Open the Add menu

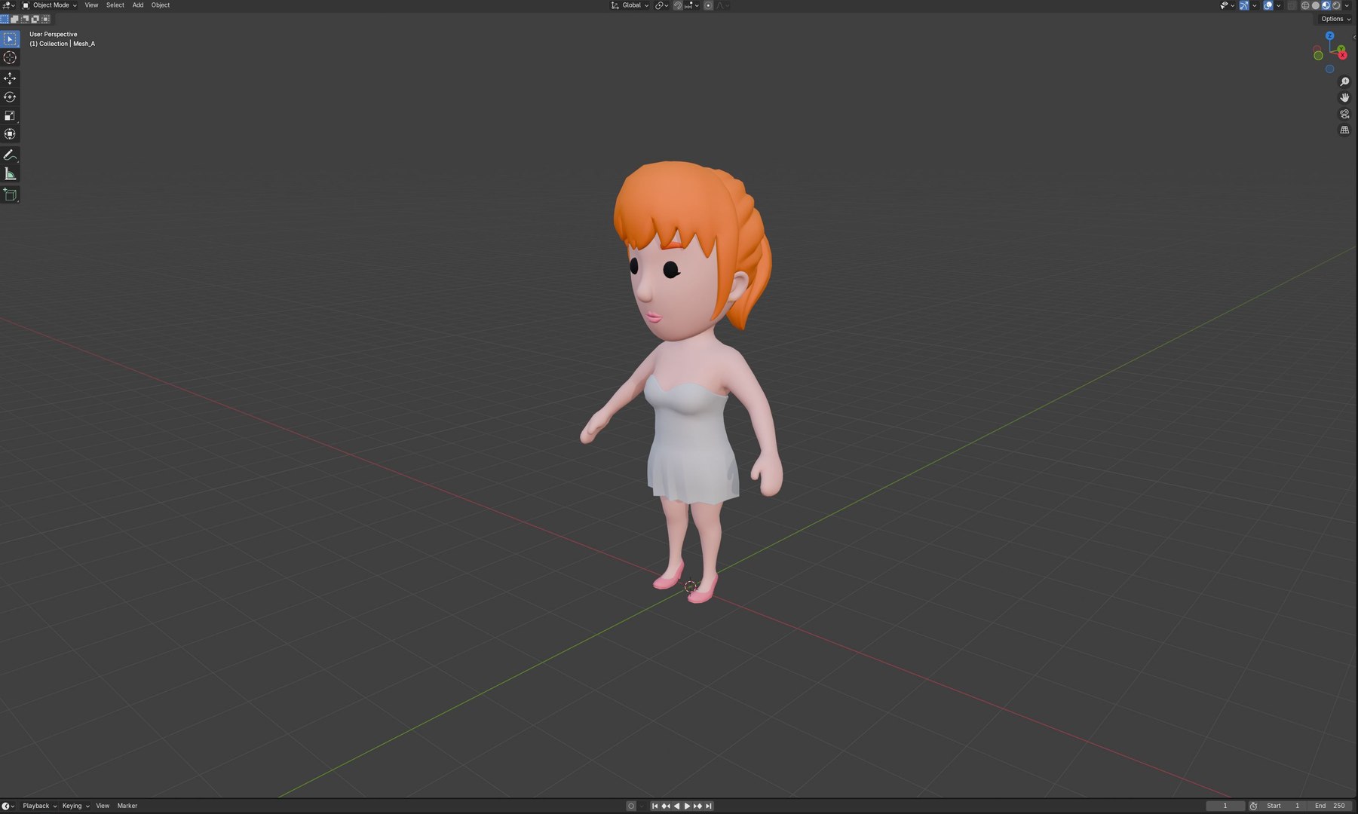(x=138, y=5)
